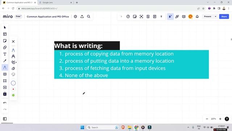Open the browser extensions puzzle icon
Image resolution: width=232 pixels, height=131 pixels.
214,8
